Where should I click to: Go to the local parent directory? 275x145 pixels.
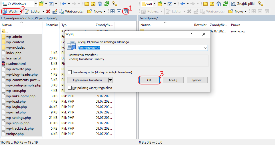coord(87,4)
